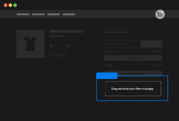Decrease quantity with the minus button
This screenshot has width=179, height=121.
[x=51, y=46]
